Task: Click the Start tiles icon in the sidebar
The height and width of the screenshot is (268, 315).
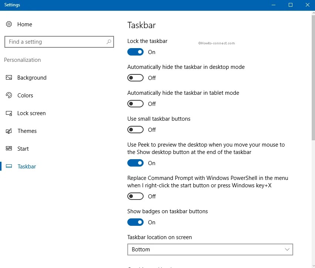Action: point(9,149)
